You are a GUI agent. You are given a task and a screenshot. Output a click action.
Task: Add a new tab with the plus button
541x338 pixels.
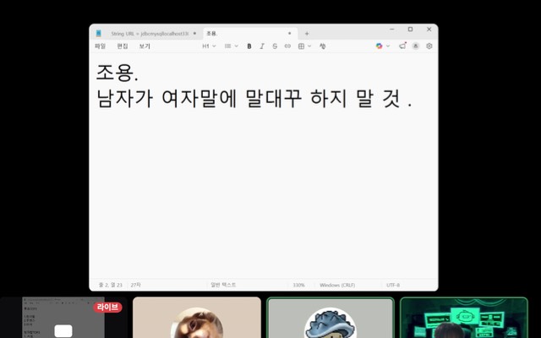click(x=307, y=34)
